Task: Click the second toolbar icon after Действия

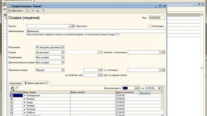Action: tap(33, 11)
